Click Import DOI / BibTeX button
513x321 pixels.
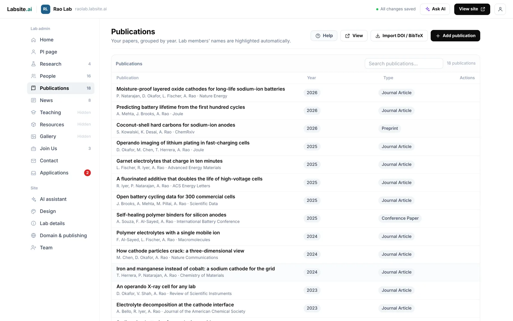click(x=399, y=36)
